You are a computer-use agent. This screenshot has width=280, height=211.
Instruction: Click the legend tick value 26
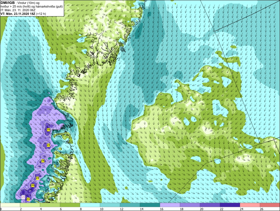click(x=262, y=209)
